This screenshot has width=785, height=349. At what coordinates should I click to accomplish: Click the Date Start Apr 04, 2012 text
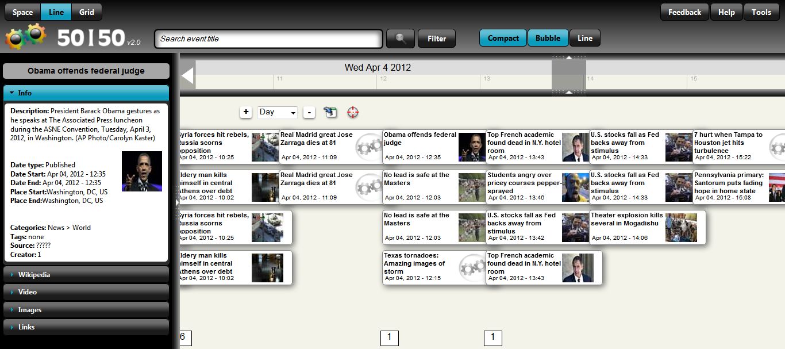click(x=58, y=174)
